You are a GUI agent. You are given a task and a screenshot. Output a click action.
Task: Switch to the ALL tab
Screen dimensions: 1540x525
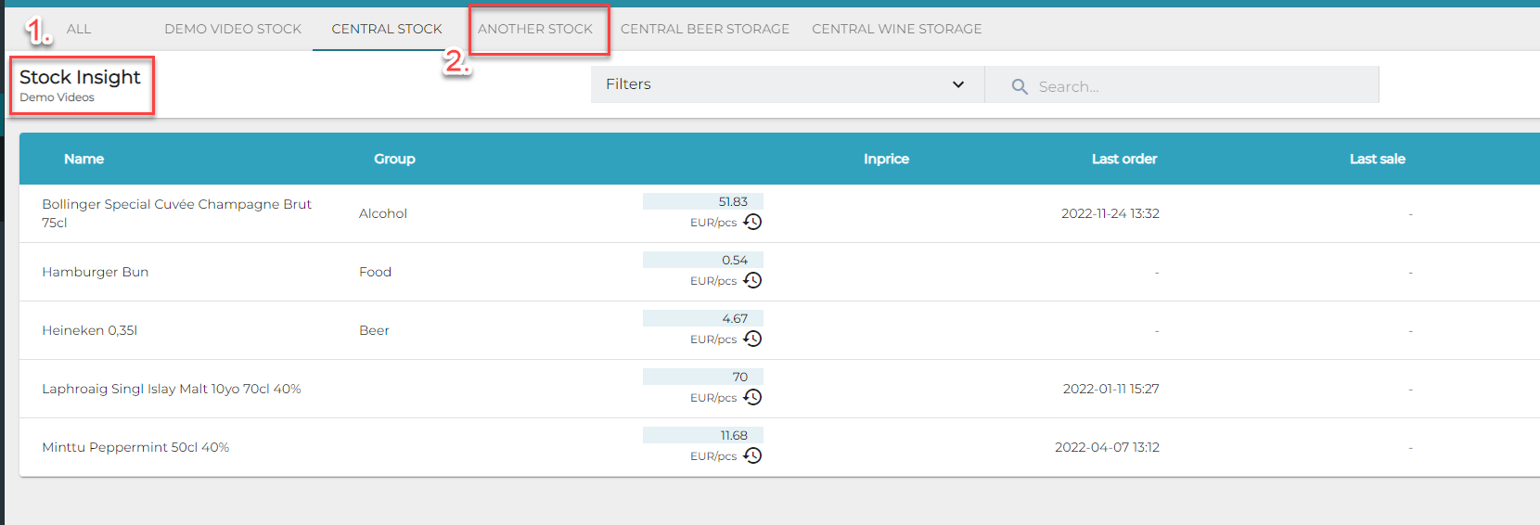[79, 29]
